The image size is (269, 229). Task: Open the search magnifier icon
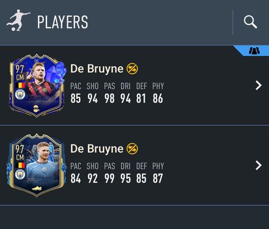[251, 22]
